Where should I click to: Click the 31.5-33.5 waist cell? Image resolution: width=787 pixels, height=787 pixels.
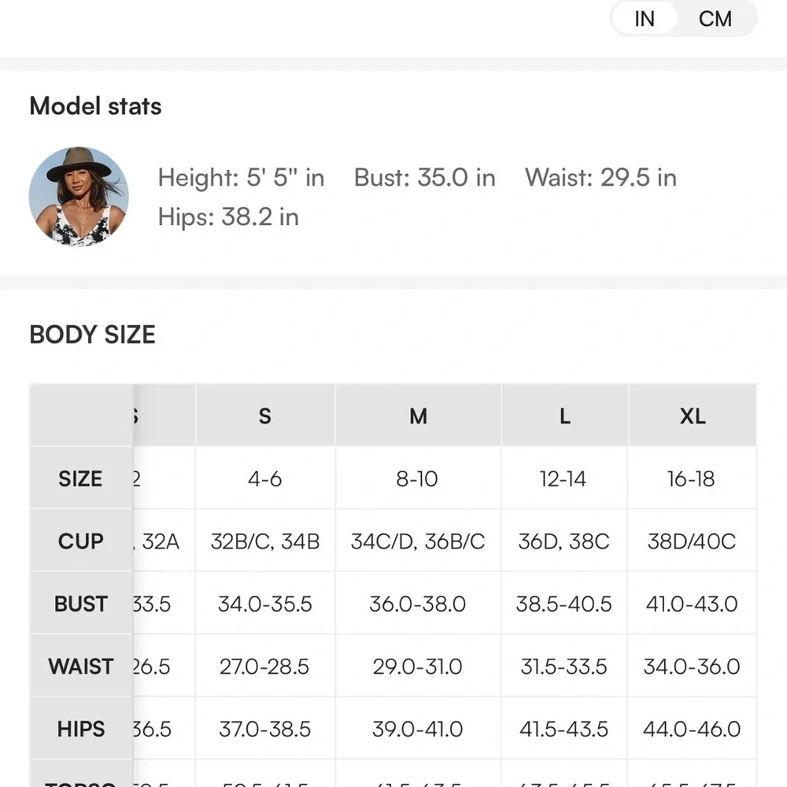[563, 667]
